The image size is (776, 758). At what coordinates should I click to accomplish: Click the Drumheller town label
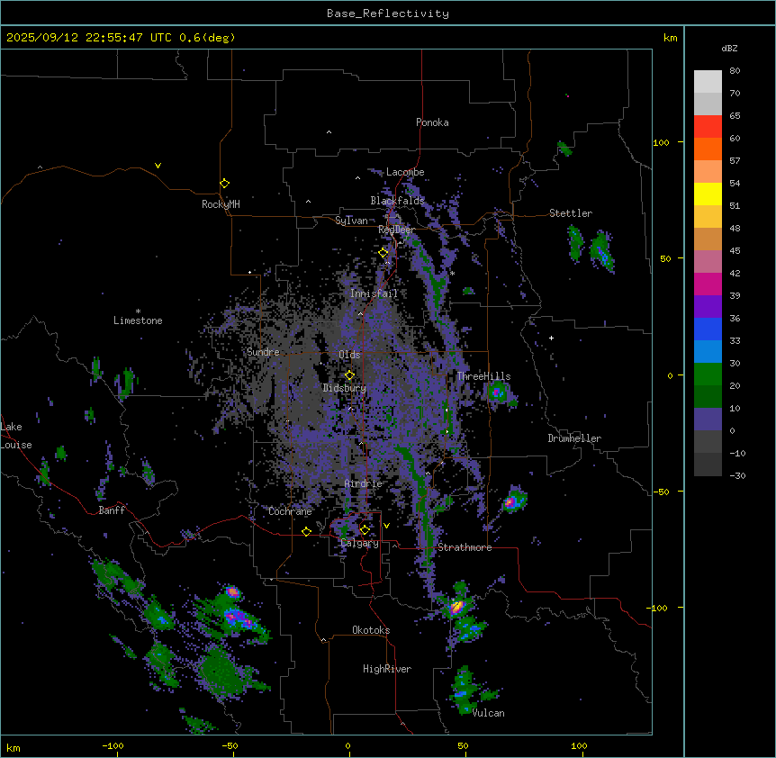tap(574, 438)
